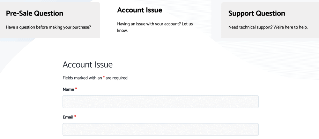Click the "Fields marked with an" text
Viewport: 319px width, 139px height.
coord(82,78)
